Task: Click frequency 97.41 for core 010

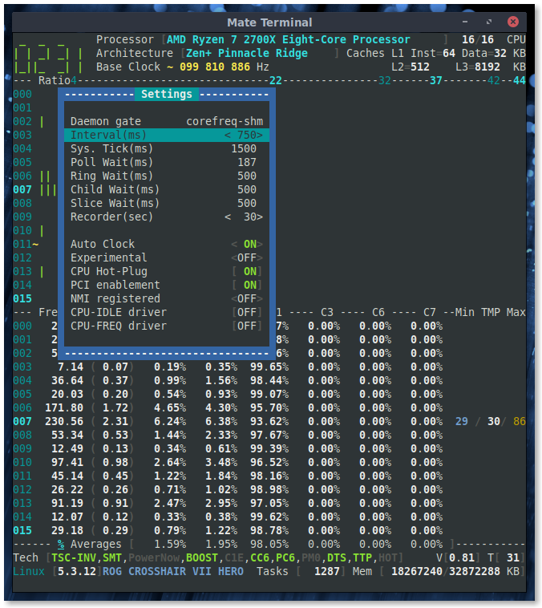Action: (x=67, y=462)
